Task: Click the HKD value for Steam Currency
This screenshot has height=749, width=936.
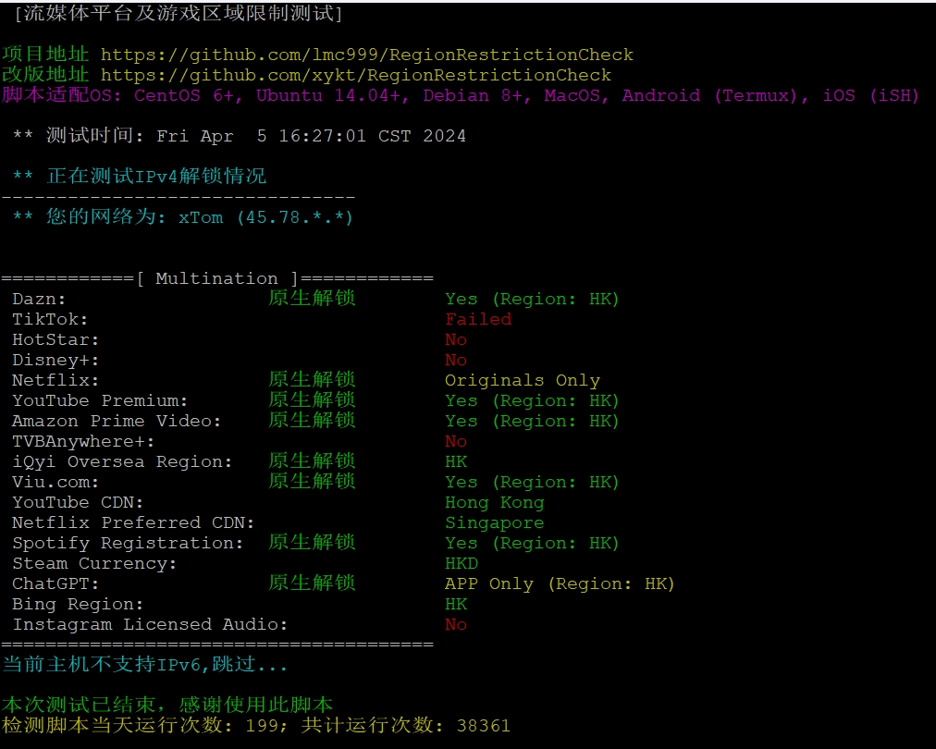Action: coord(462,563)
